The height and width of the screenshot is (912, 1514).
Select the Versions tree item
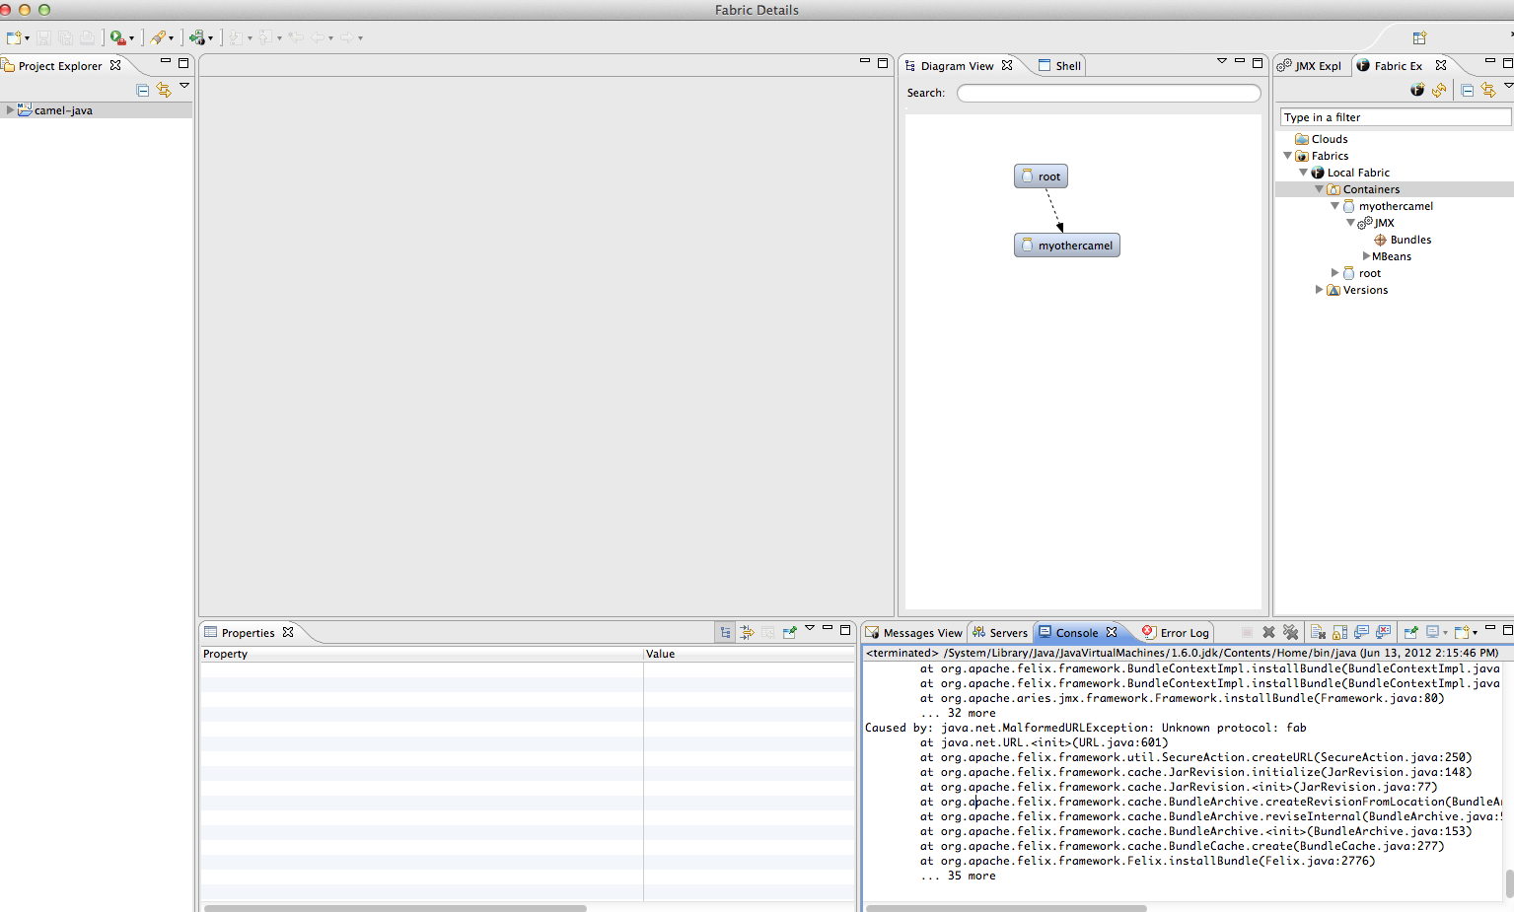[x=1365, y=290]
